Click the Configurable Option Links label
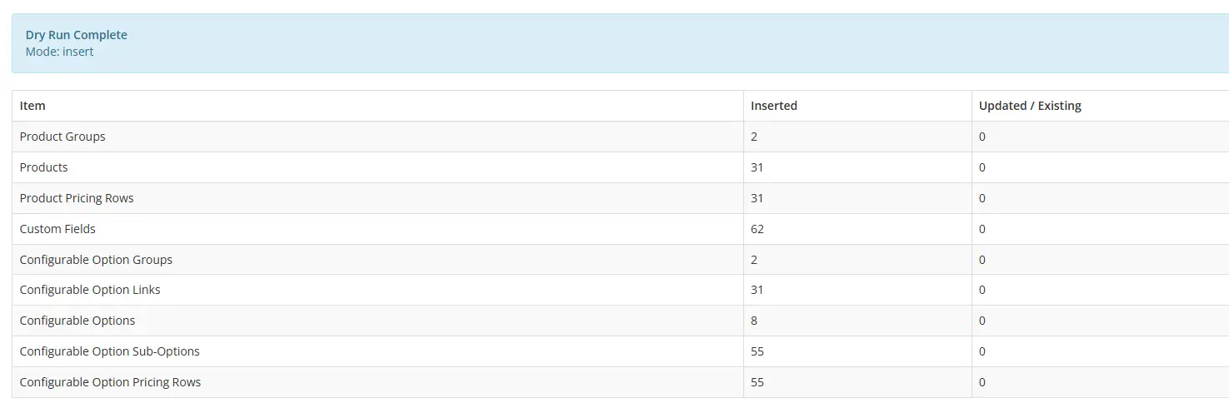Viewport: 1229px width, 408px height. [x=90, y=290]
